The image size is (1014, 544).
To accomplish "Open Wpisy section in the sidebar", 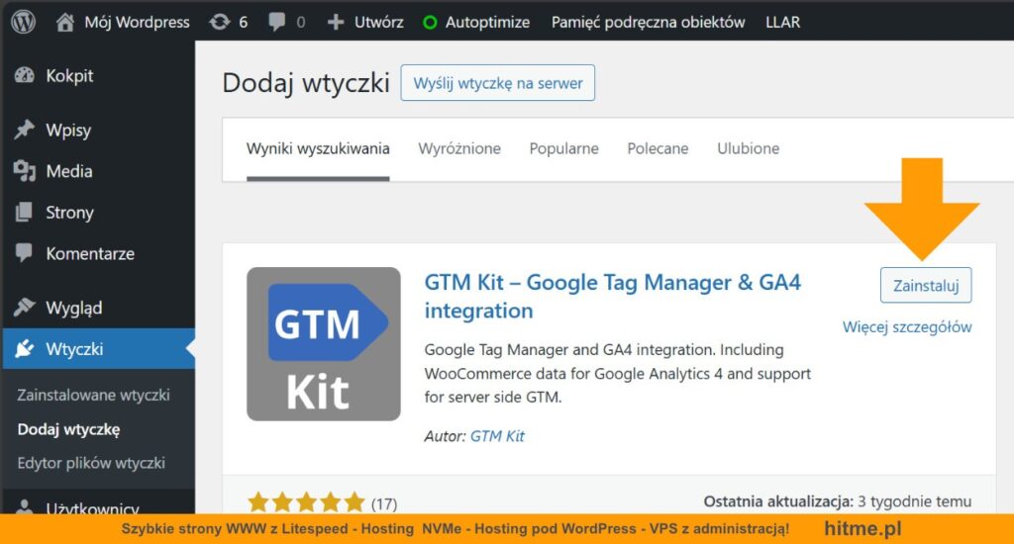I will 68,130.
